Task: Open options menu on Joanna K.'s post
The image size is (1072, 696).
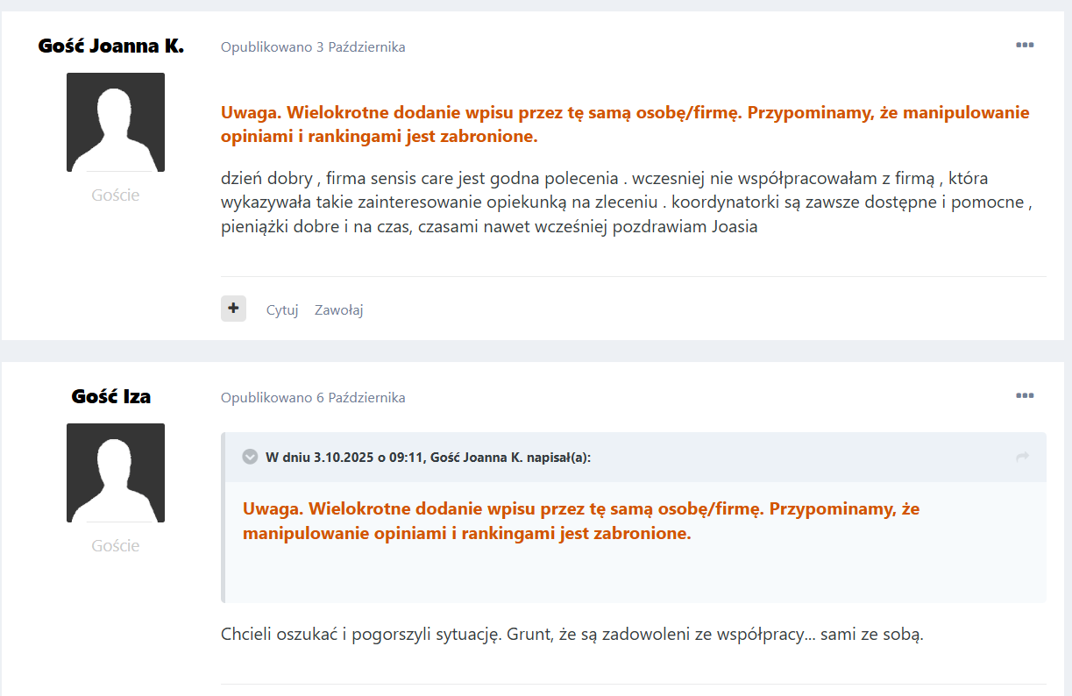Action: [1025, 46]
